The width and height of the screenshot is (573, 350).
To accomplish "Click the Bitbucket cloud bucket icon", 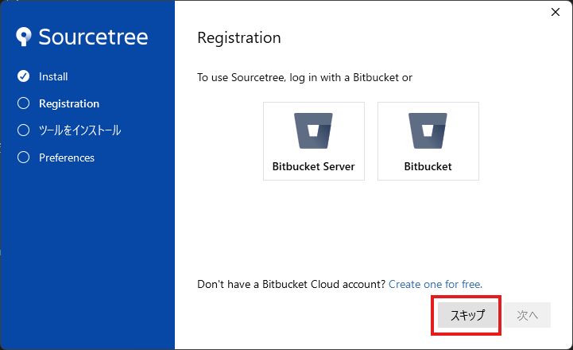I will coord(428,131).
